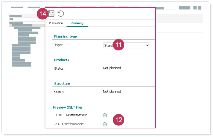Click the 'Status:' label under Products
Image resolution: width=213 pixels, height=137 pixels.
pyautogui.click(x=59, y=68)
